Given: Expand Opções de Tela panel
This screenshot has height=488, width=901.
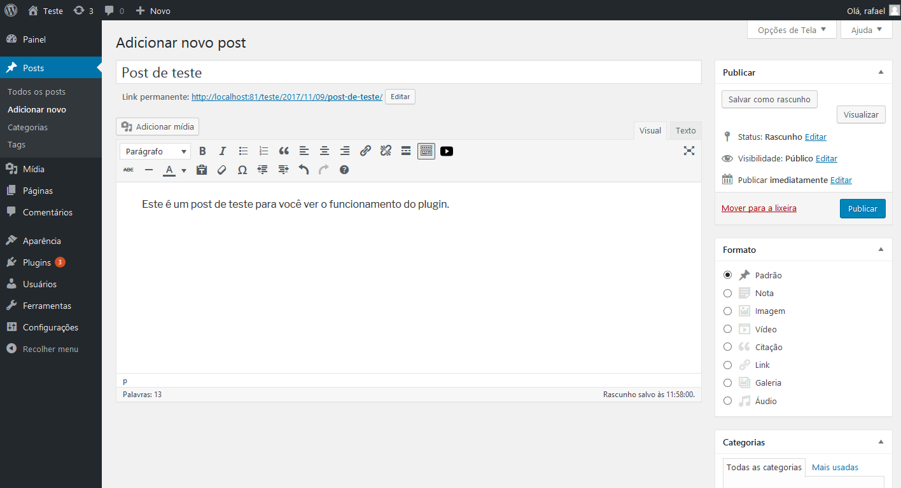Looking at the screenshot, I should click(792, 29).
